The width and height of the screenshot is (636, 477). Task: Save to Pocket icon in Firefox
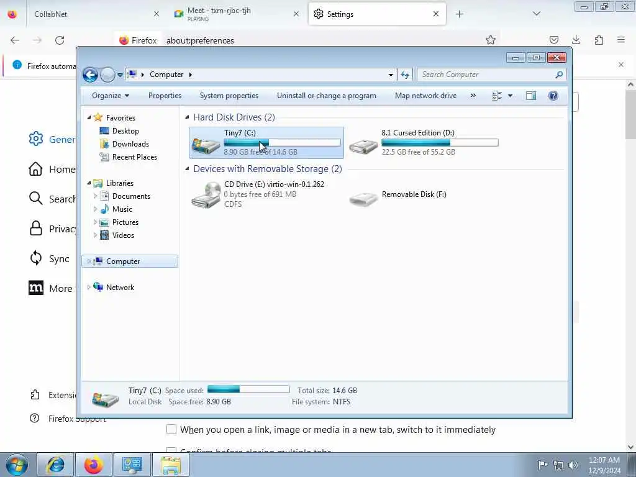pyautogui.click(x=554, y=40)
